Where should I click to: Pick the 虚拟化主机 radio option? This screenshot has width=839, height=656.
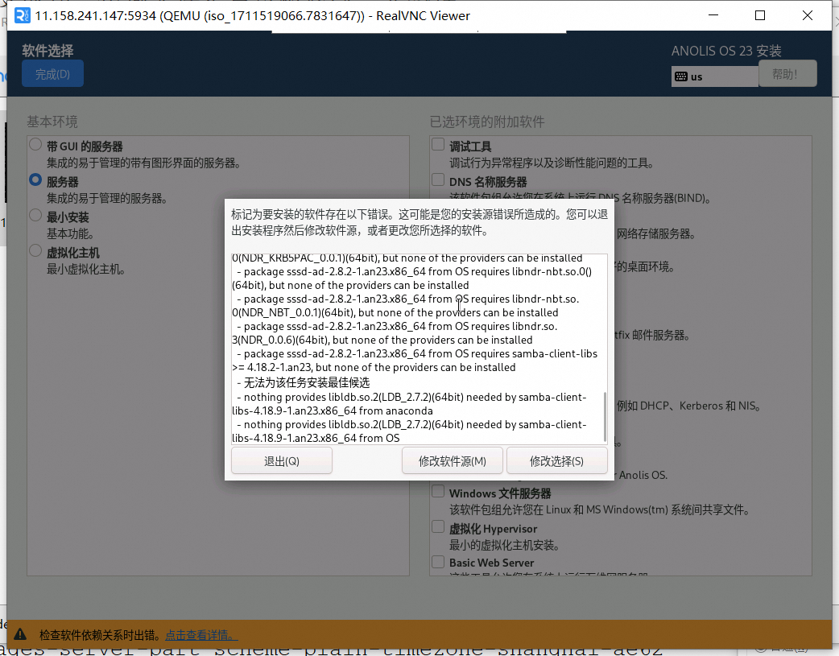point(35,251)
